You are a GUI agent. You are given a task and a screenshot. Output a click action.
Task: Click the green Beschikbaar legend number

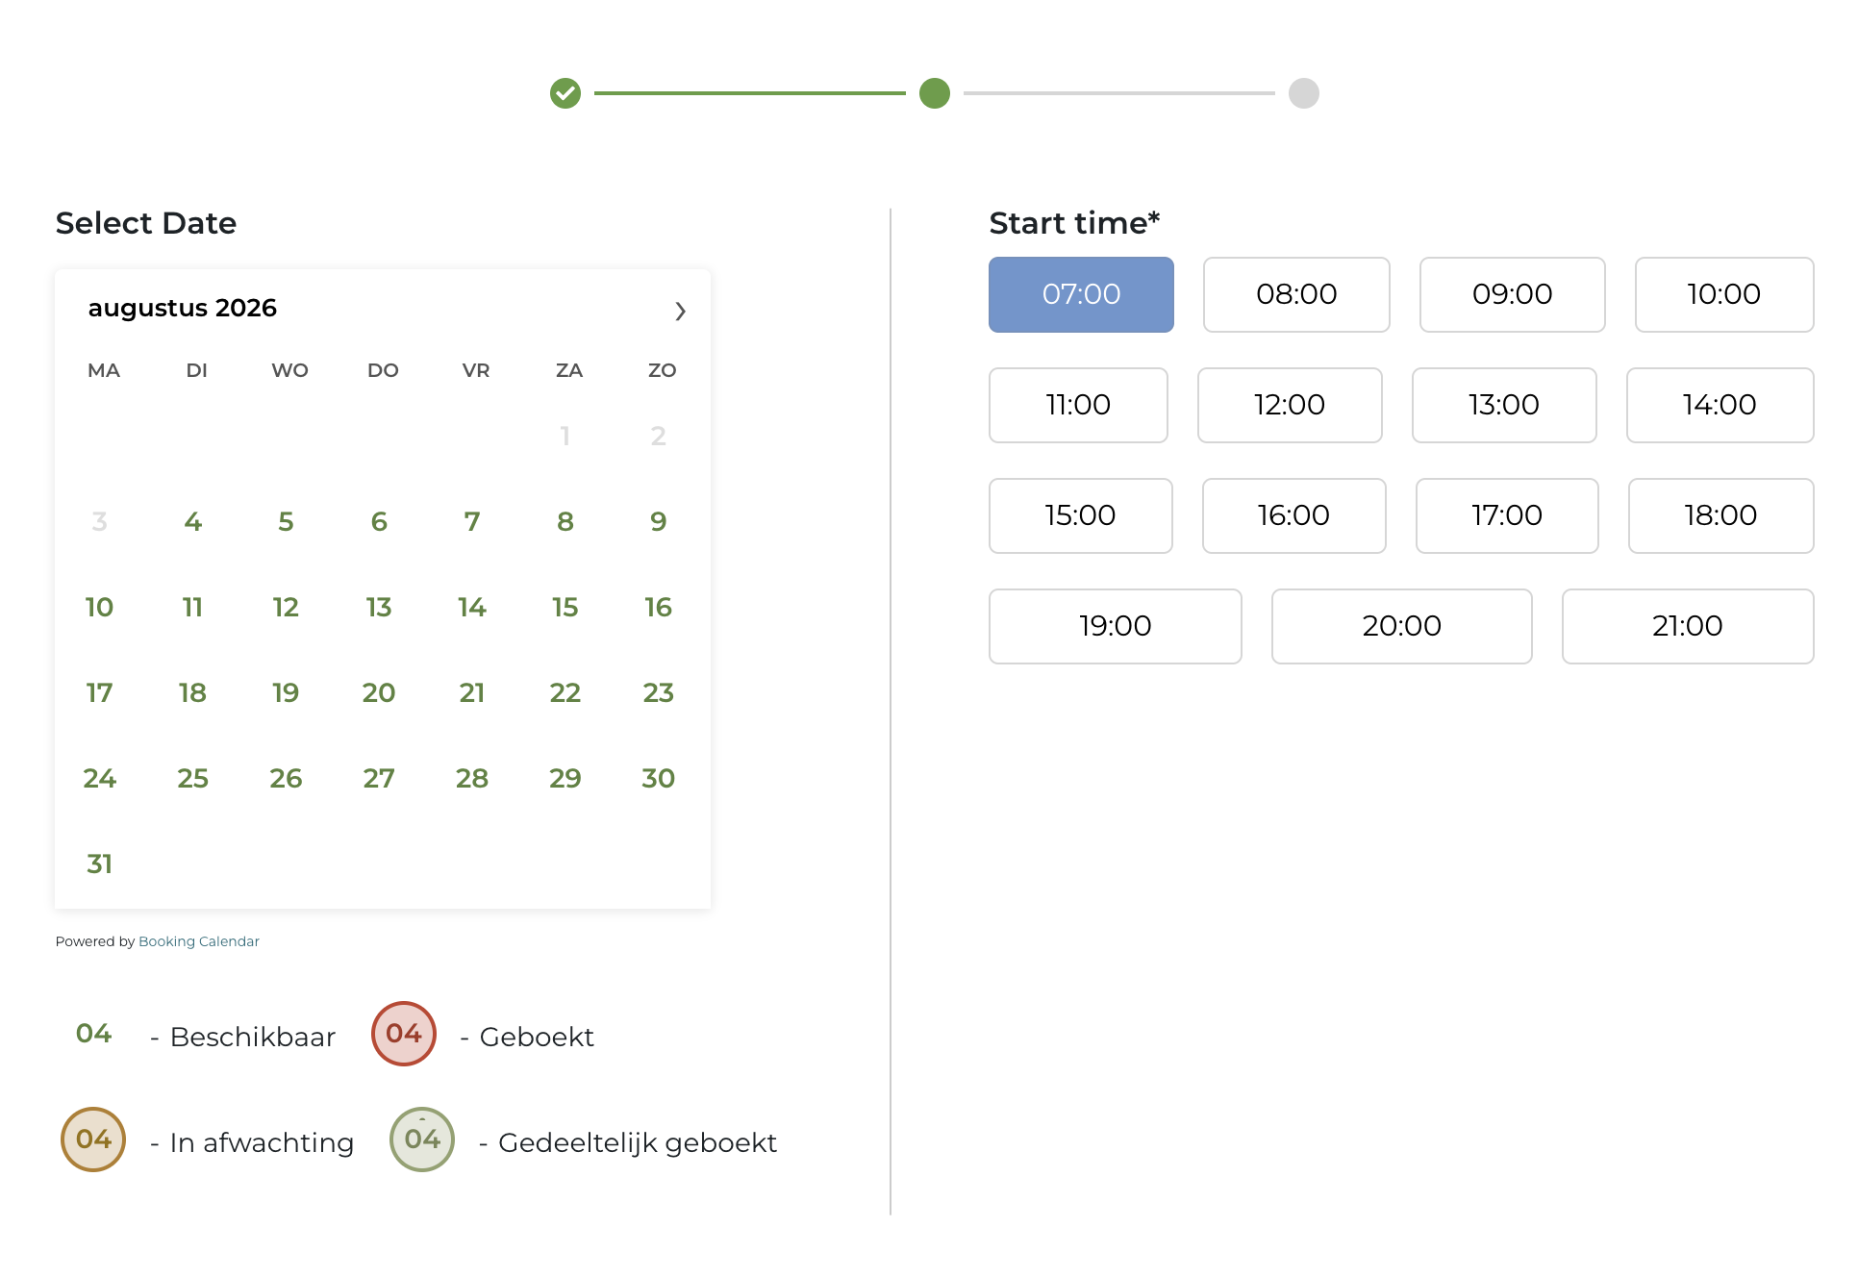click(x=94, y=1034)
